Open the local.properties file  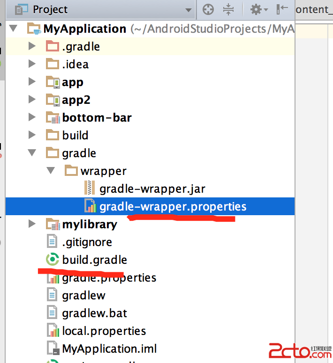(x=104, y=331)
